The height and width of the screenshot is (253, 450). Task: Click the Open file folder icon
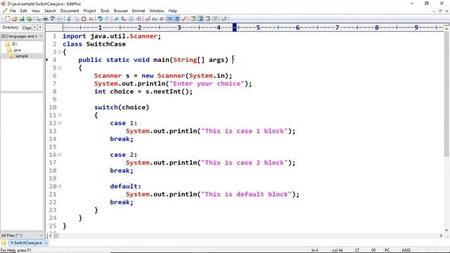pyautogui.click(x=14, y=19)
